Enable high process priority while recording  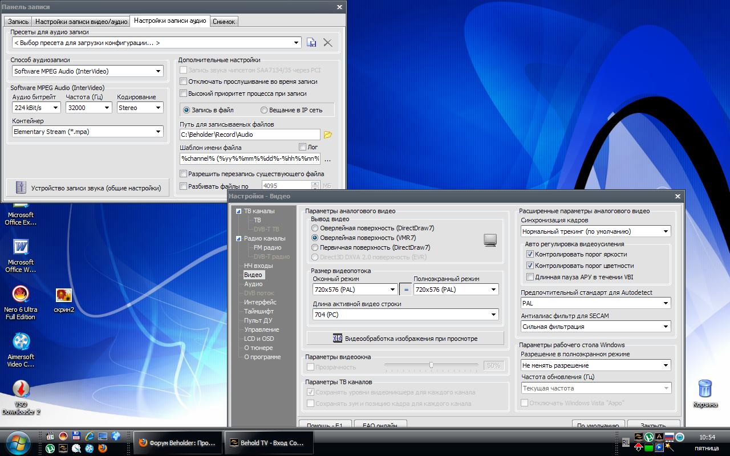184,93
